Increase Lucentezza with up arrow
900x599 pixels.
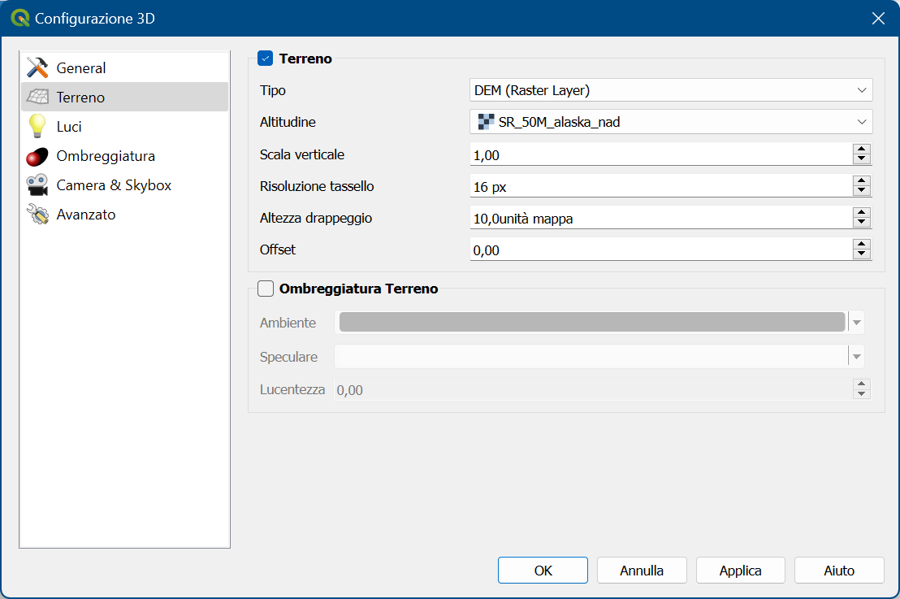862,384
